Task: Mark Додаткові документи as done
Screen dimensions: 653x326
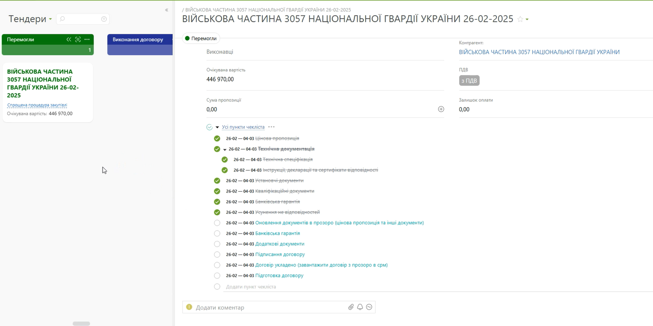Action: pos(217,244)
